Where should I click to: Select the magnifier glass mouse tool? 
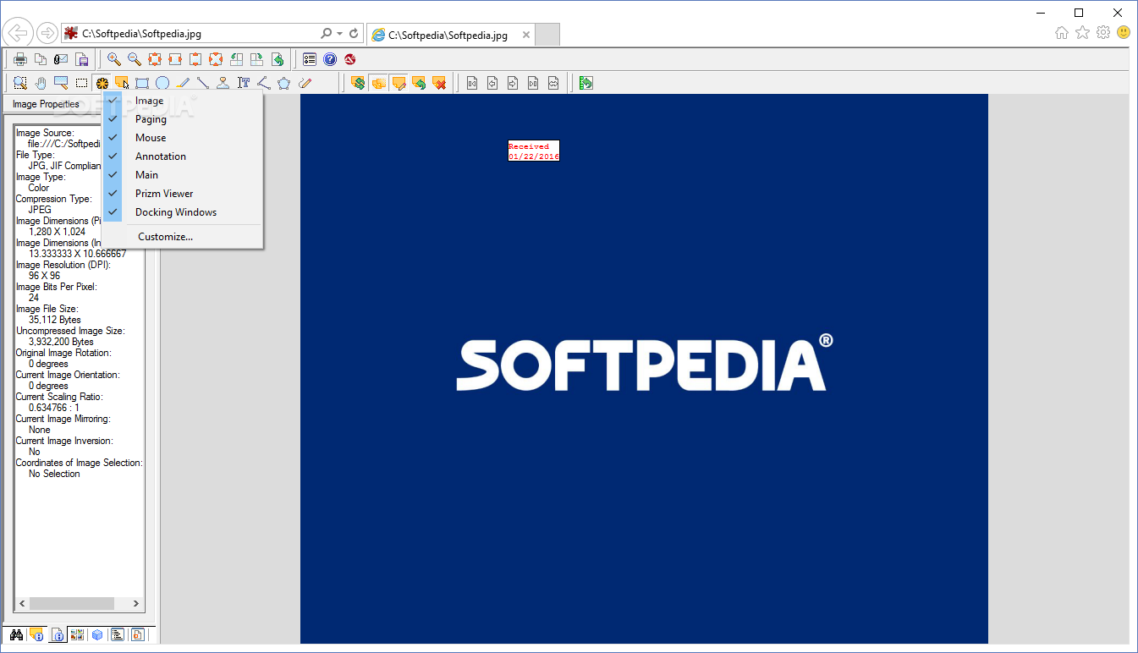pos(61,83)
